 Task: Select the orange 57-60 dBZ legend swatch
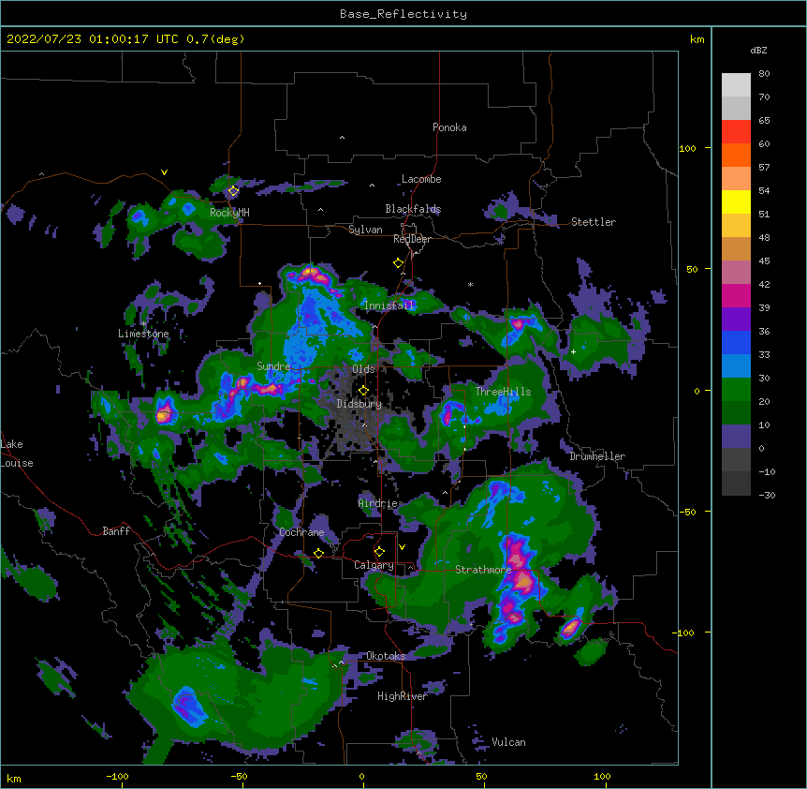click(736, 155)
